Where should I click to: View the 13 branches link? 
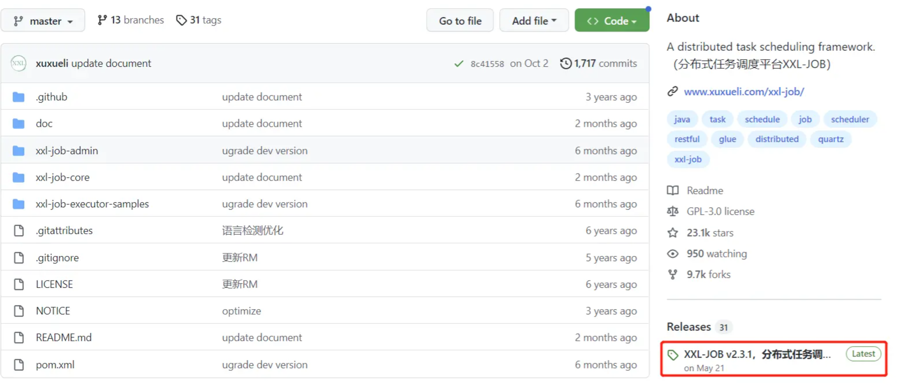tap(130, 20)
